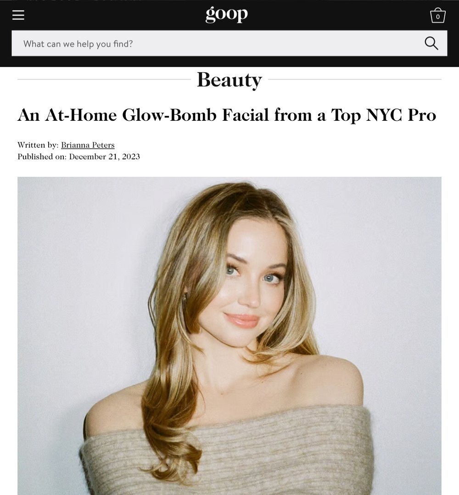Click the horizontal rule left of Beauty
This screenshot has width=459, height=495.
[x=104, y=79]
